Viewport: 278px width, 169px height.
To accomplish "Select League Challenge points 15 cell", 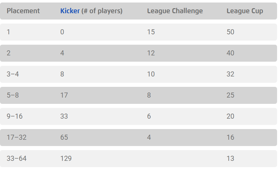I will pyautogui.click(x=151, y=32).
